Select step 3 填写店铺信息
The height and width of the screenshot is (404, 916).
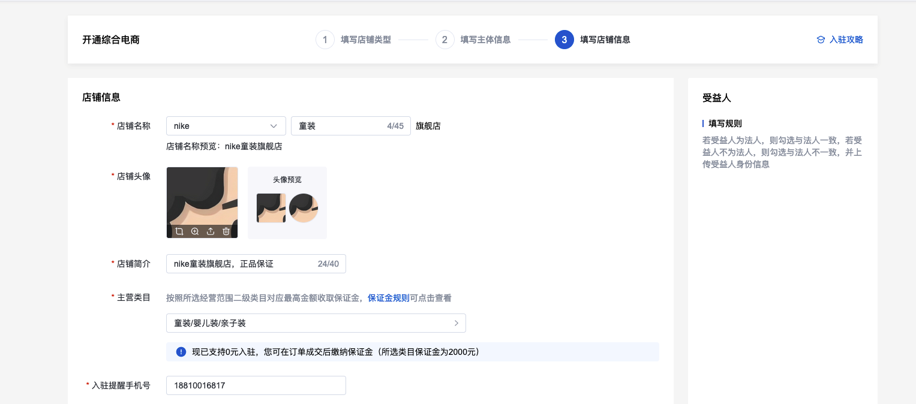[x=593, y=40]
